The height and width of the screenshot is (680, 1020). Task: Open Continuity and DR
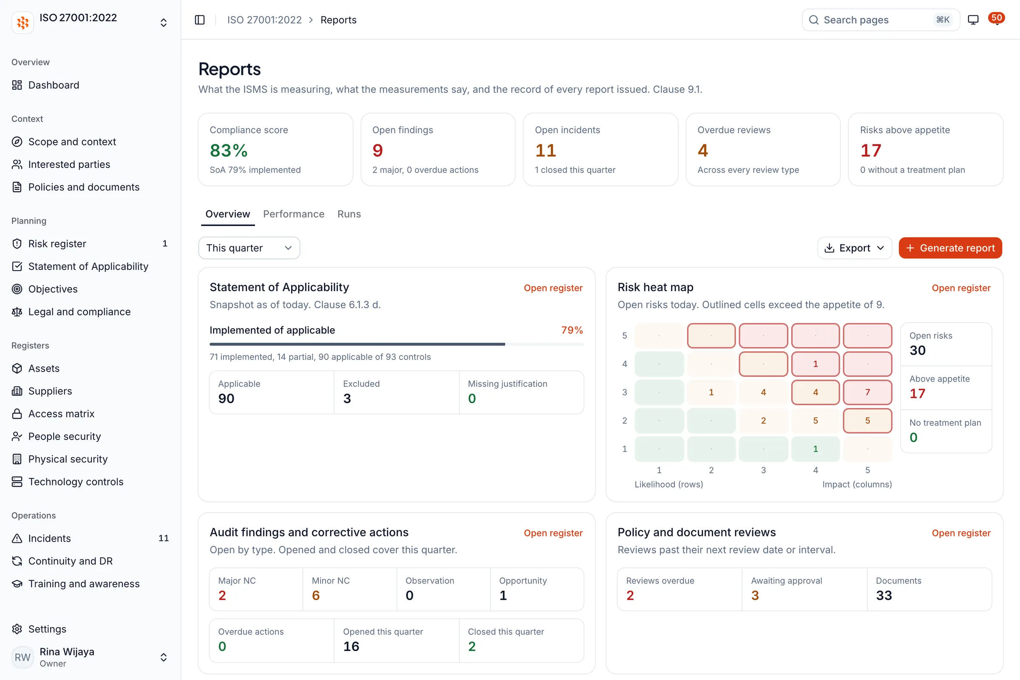(x=90, y=561)
